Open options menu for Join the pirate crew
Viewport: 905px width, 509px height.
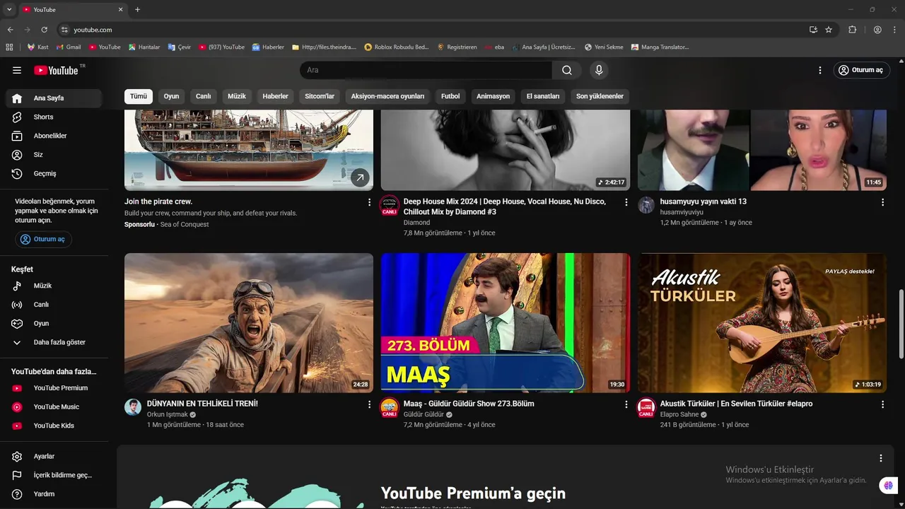[369, 202]
